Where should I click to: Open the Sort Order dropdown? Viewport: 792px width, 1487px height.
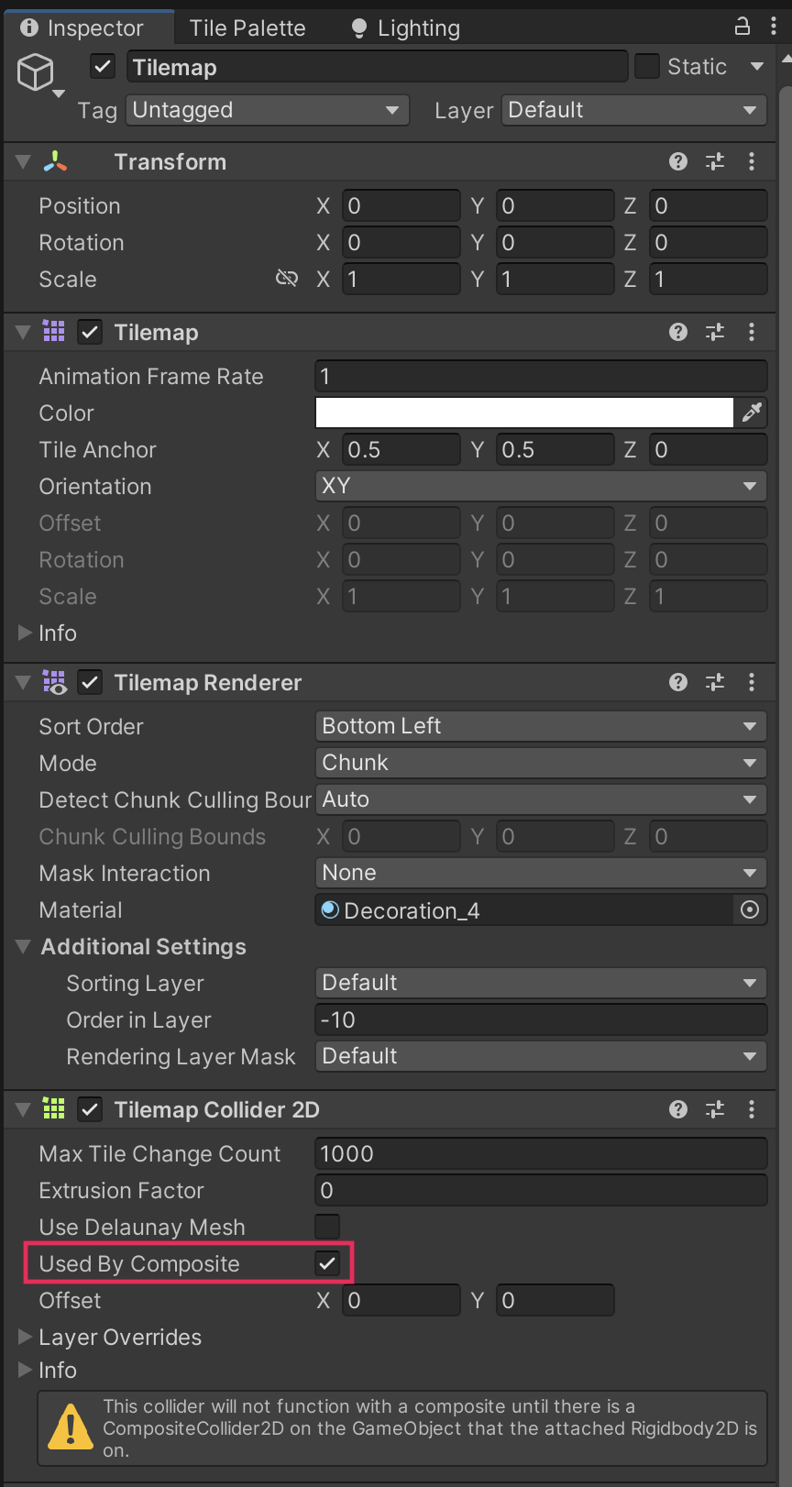tap(541, 726)
